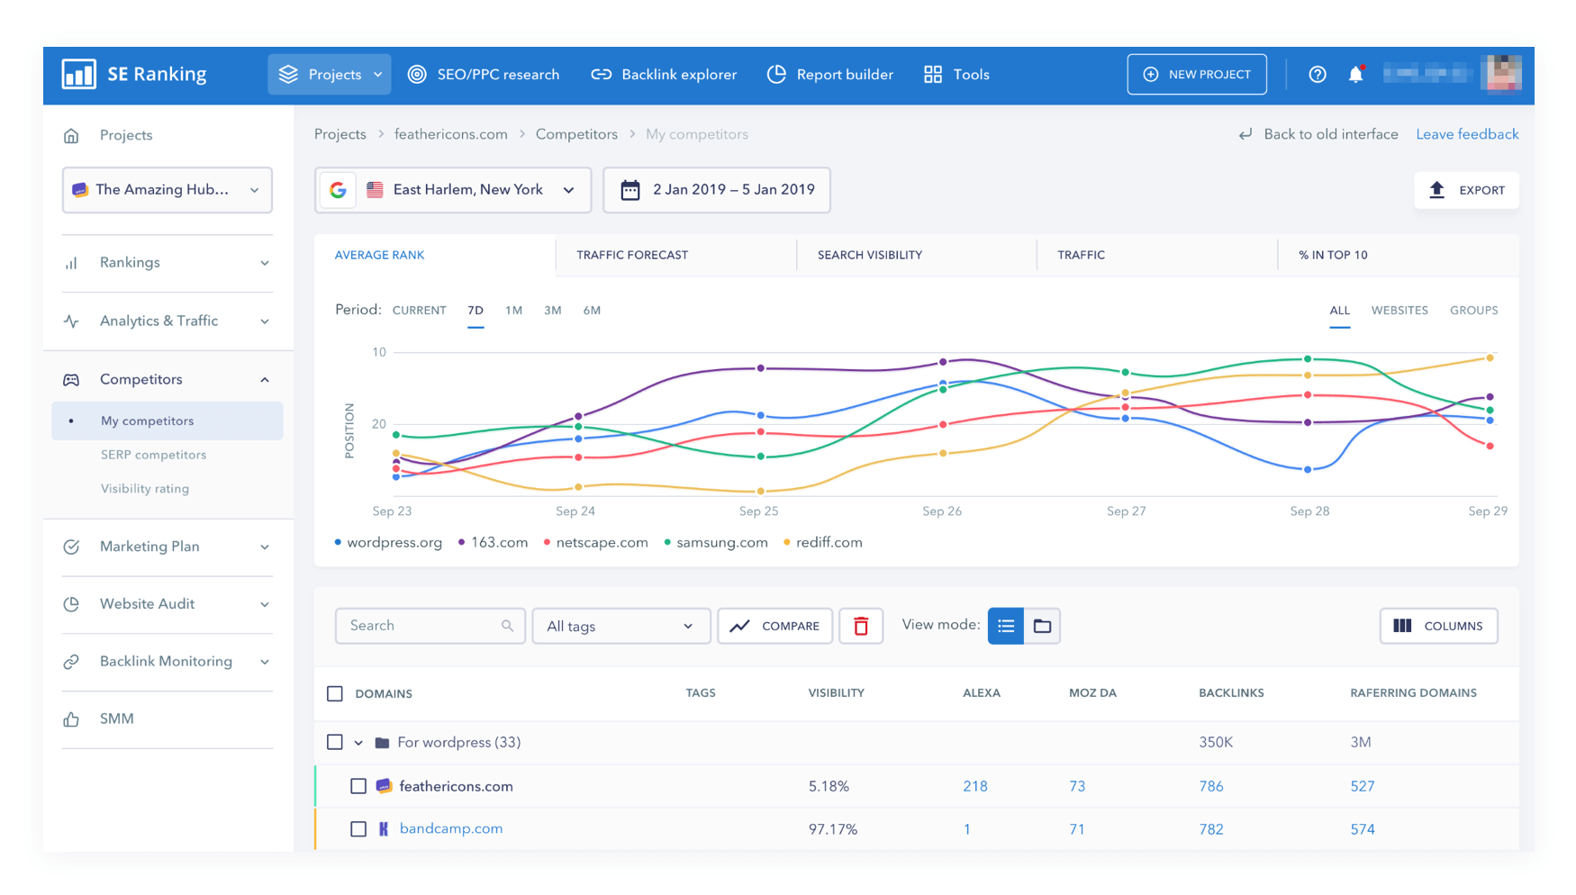Open the Tools menu
Viewport: 1576px width, 895px height.
click(x=956, y=74)
